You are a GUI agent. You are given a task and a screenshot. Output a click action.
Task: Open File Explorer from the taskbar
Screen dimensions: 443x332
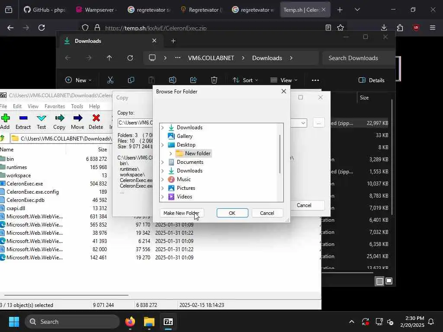149,322
